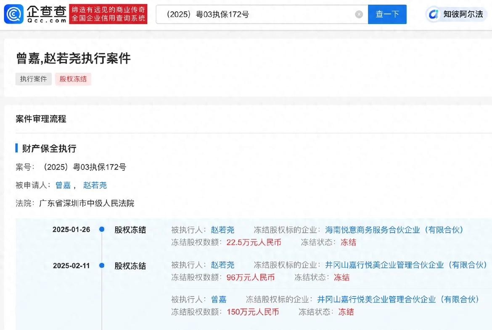Click the 2025-01-26 timeline dot
This screenshot has height=330, width=492.
click(x=102, y=230)
